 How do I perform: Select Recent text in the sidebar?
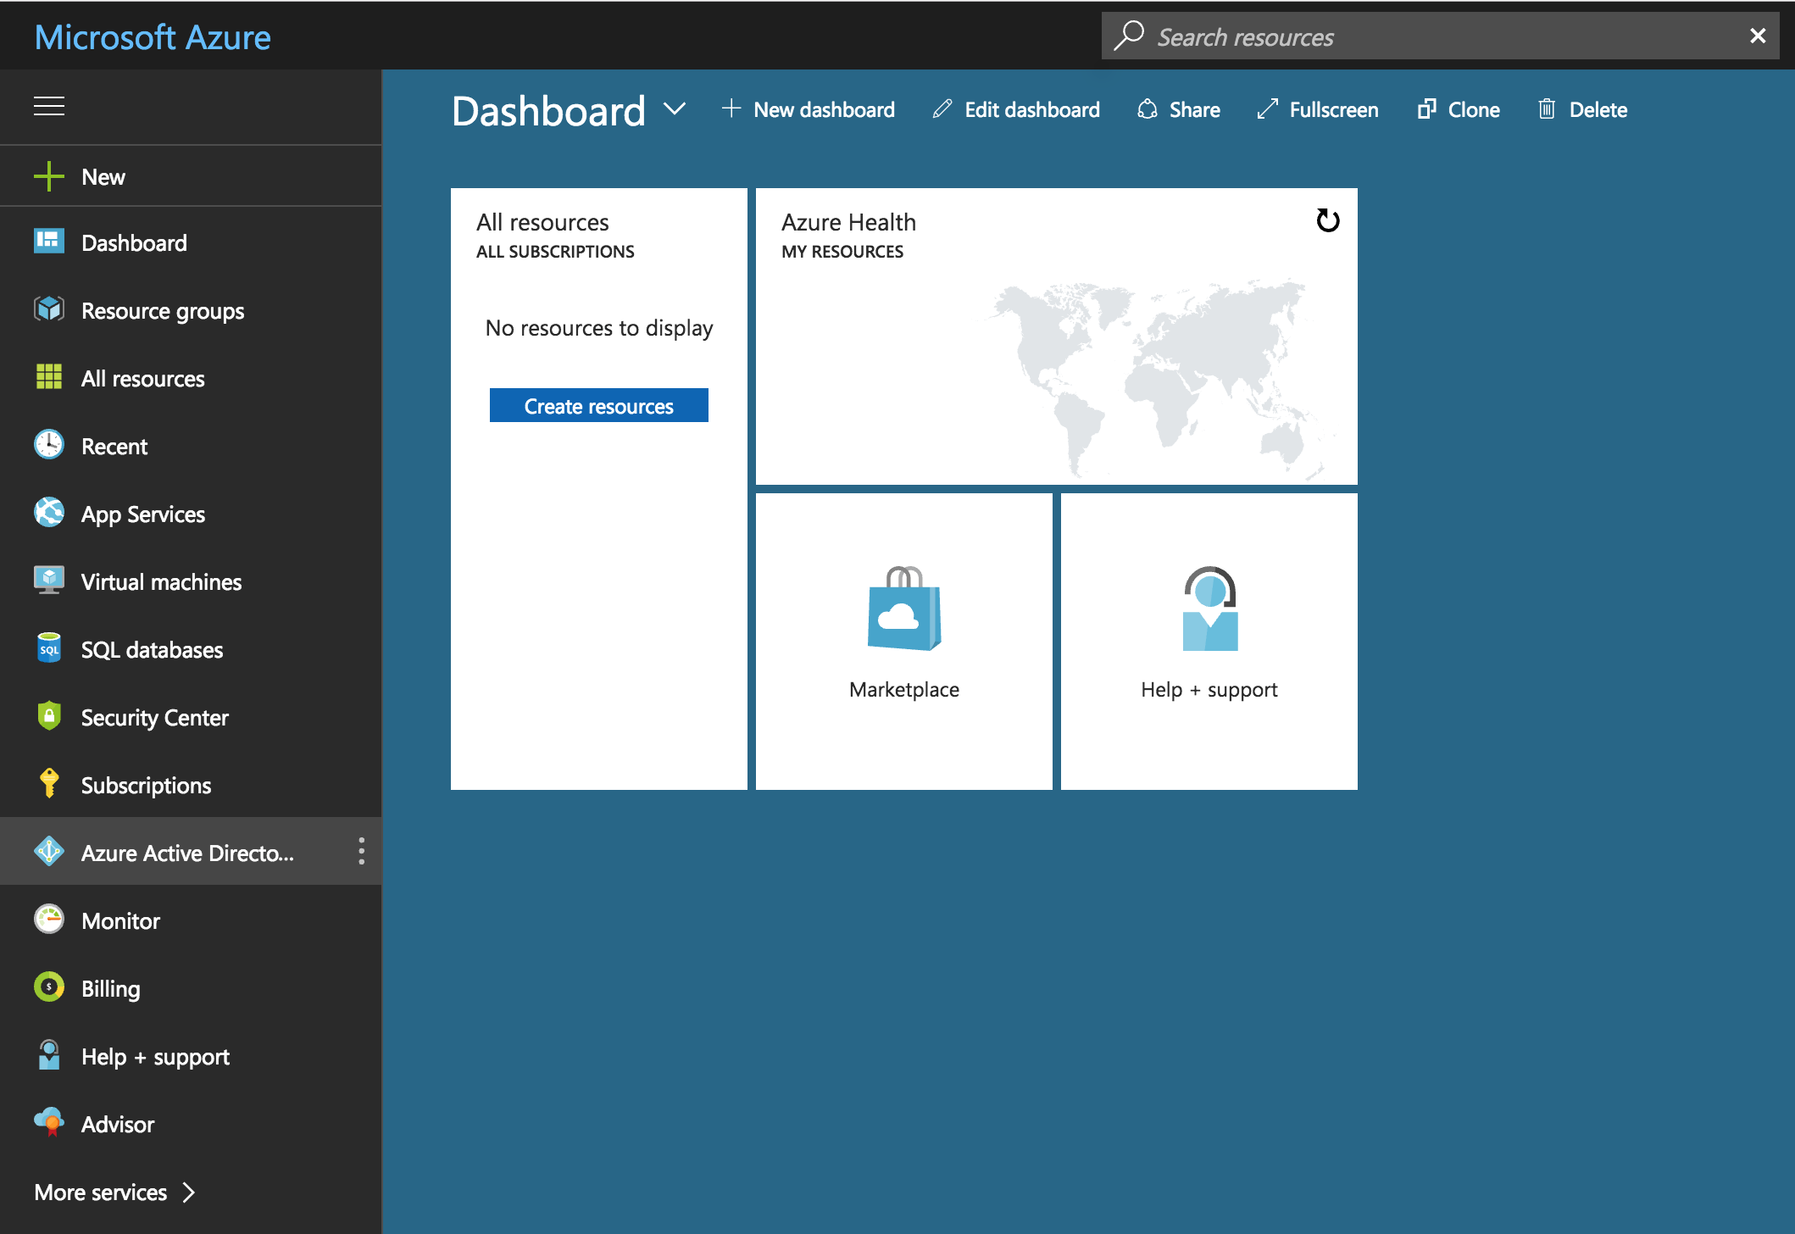pos(114,446)
